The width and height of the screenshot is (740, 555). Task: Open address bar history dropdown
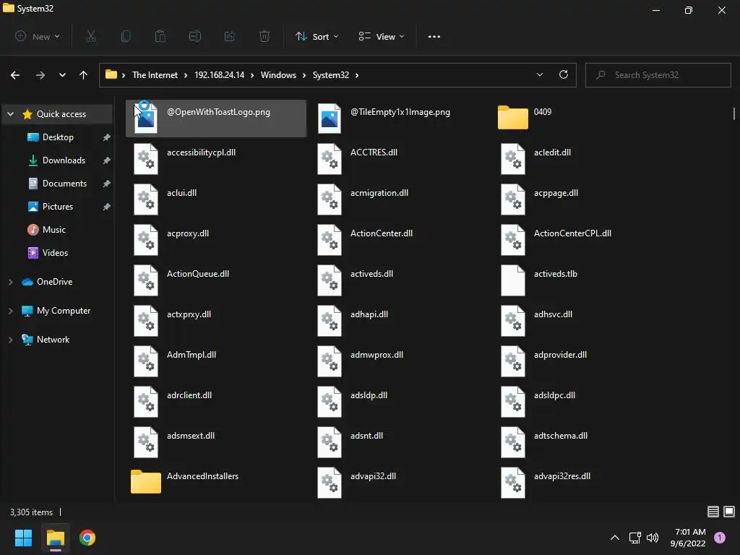tap(540, 74)
